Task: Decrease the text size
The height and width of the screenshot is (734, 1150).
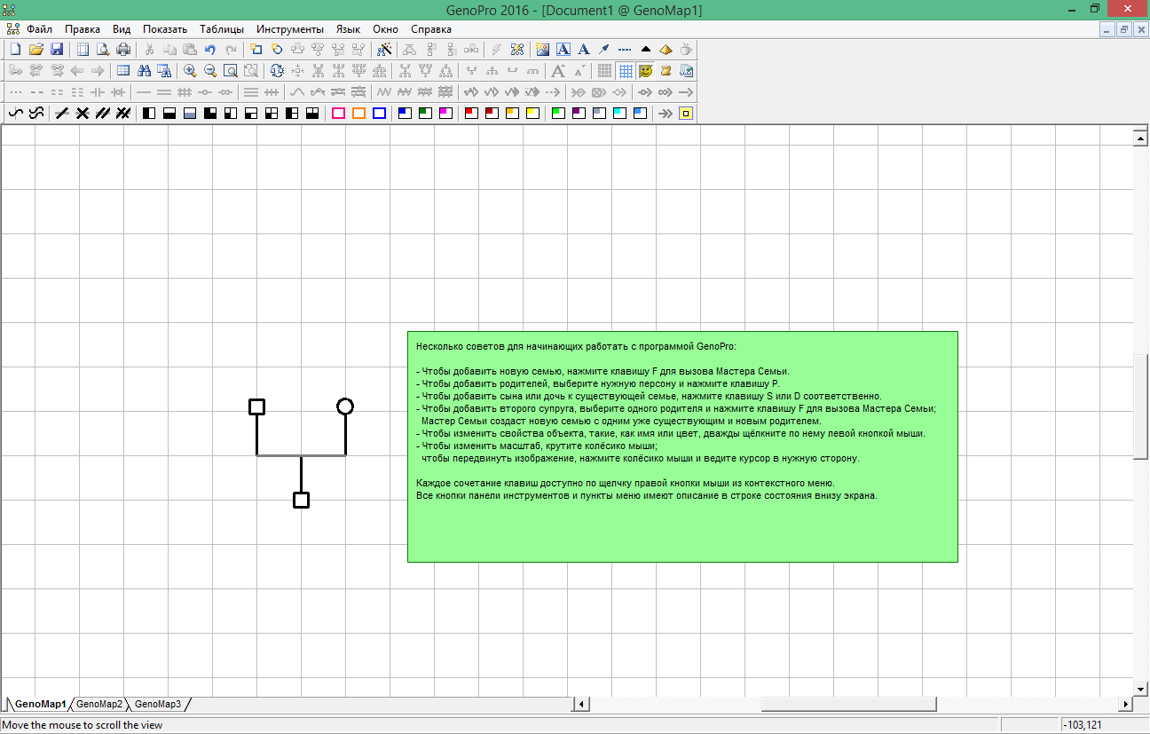Action: click(579, 71)
